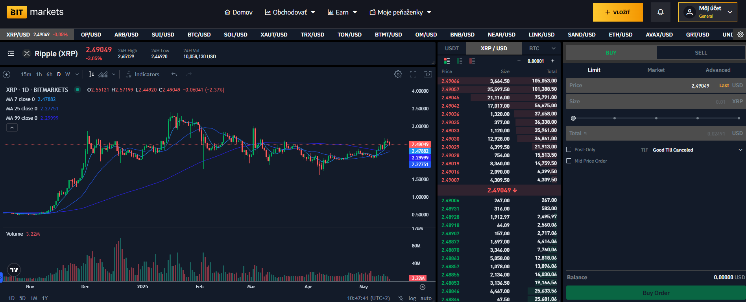Open the Môj účet account dropdown

pyautogui.click(x=708, y=12)
